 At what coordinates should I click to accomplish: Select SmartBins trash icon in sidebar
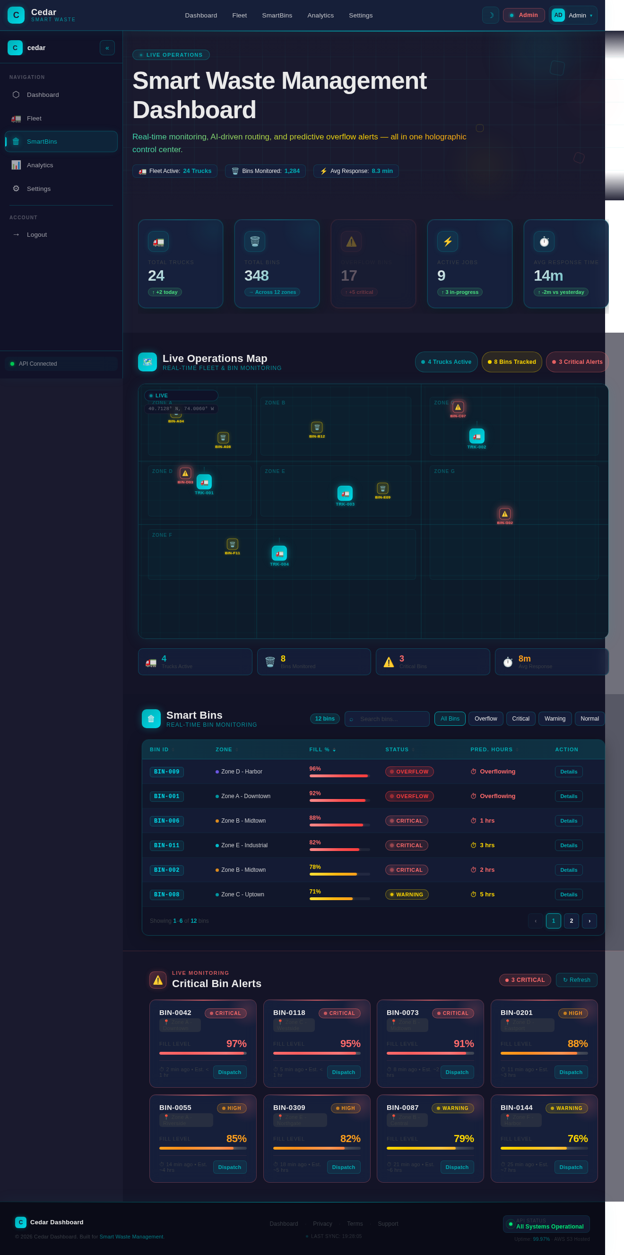pyautogui.click(x=16, y=141)
